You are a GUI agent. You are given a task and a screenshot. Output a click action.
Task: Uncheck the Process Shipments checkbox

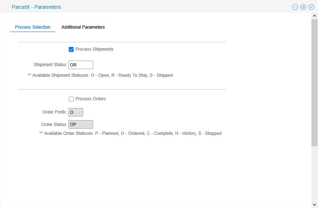[x=71, y=49]
